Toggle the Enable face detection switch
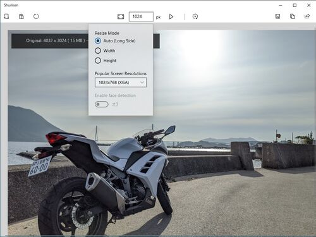 (x=102, y=104)
